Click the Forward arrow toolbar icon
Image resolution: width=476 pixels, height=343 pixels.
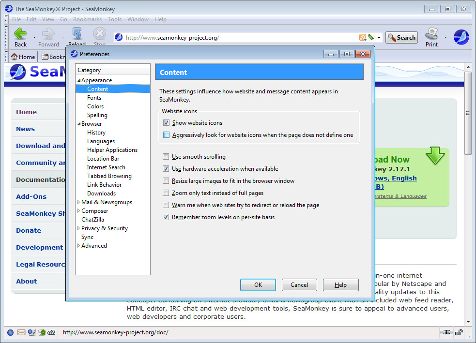[48, 33]
